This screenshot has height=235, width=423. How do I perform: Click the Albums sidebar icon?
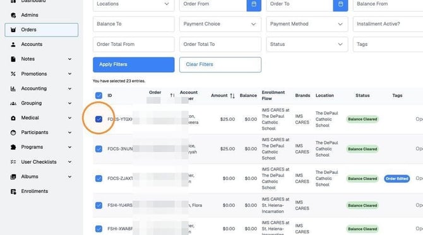13,176
